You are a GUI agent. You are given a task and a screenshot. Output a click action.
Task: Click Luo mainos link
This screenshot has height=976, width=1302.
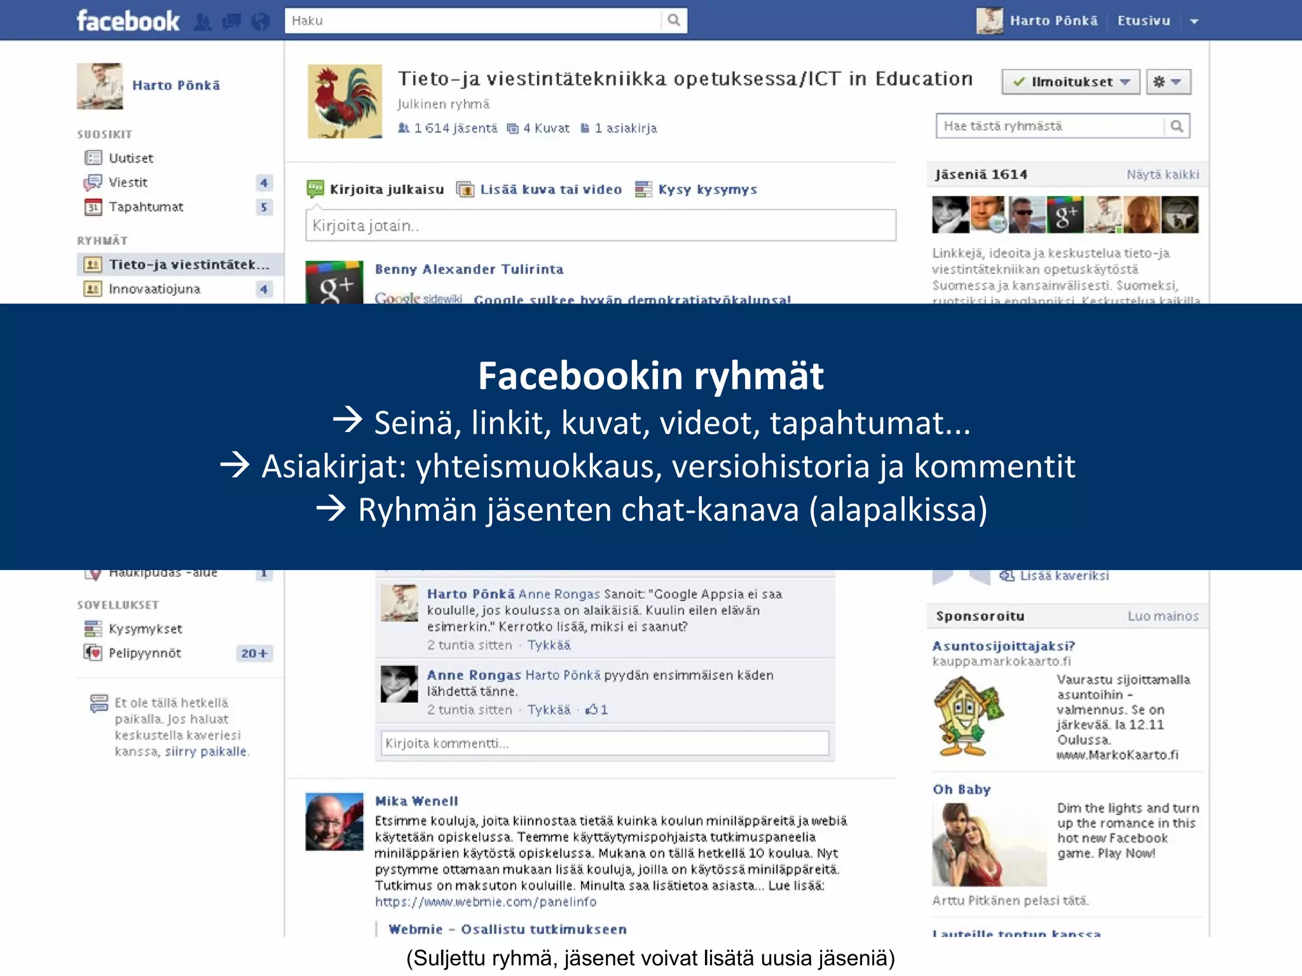[x=1163, y=616]
